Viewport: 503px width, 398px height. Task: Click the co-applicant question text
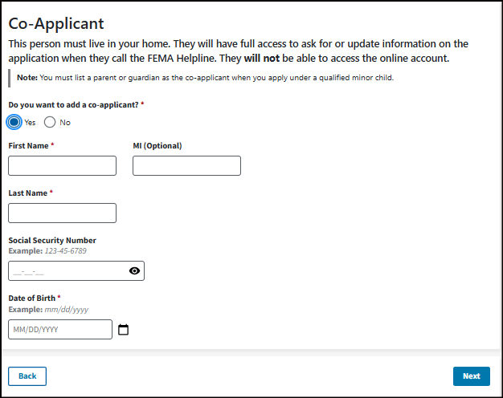(72, 105)
